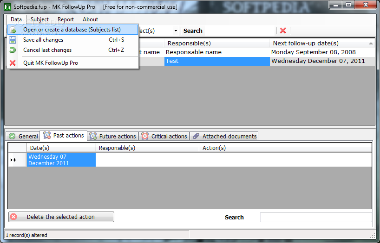Choose Open or create a database
Image resolution: width=380 pixels, height=243 pixels.
click(x=73, y=30)
